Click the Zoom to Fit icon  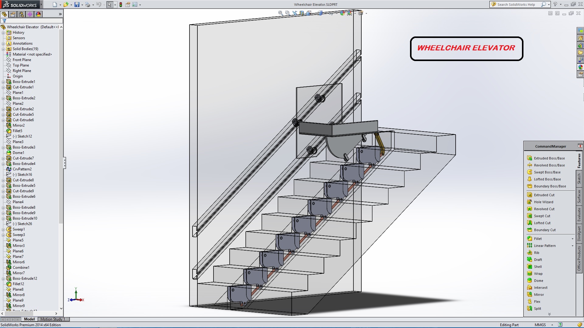click(x=280, y=13)
